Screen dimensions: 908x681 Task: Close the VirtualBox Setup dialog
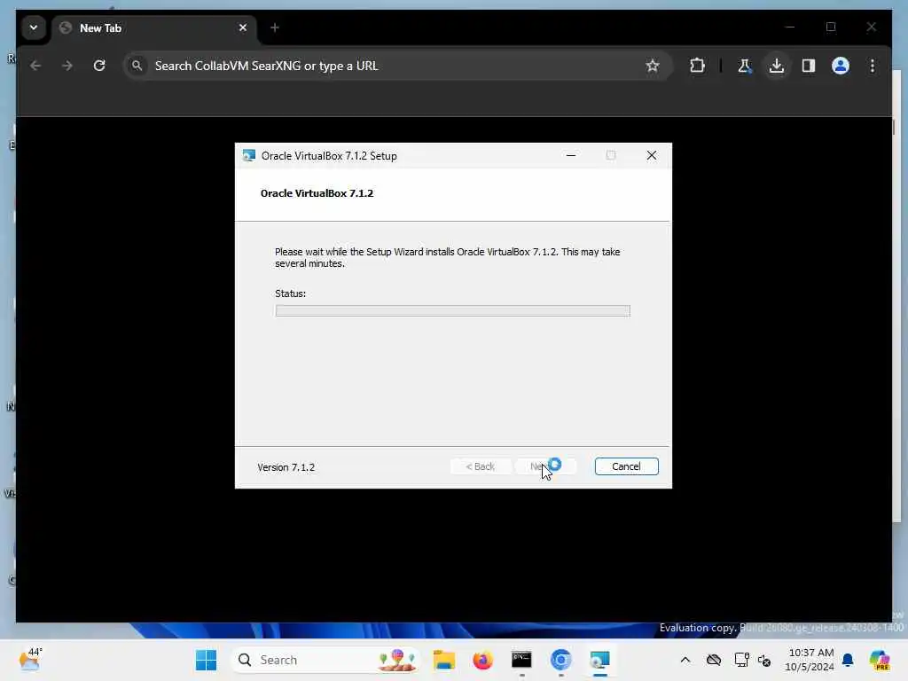click(x=652, y=155)
